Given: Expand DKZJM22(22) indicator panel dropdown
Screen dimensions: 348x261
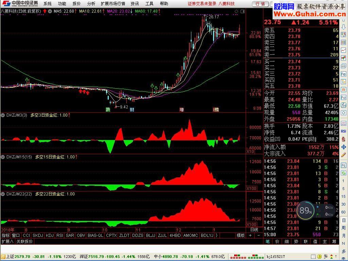Looking at the screenshot, I should click(x=3, y=194).
